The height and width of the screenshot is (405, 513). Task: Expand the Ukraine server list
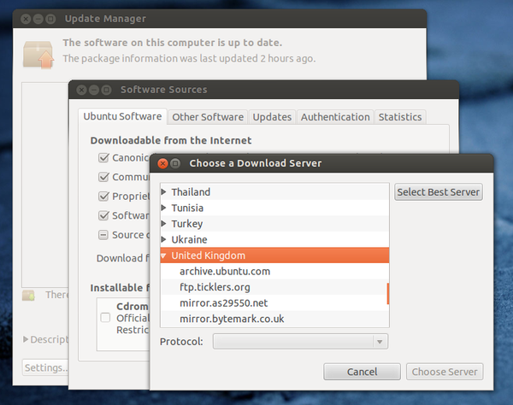click(164, 239)
